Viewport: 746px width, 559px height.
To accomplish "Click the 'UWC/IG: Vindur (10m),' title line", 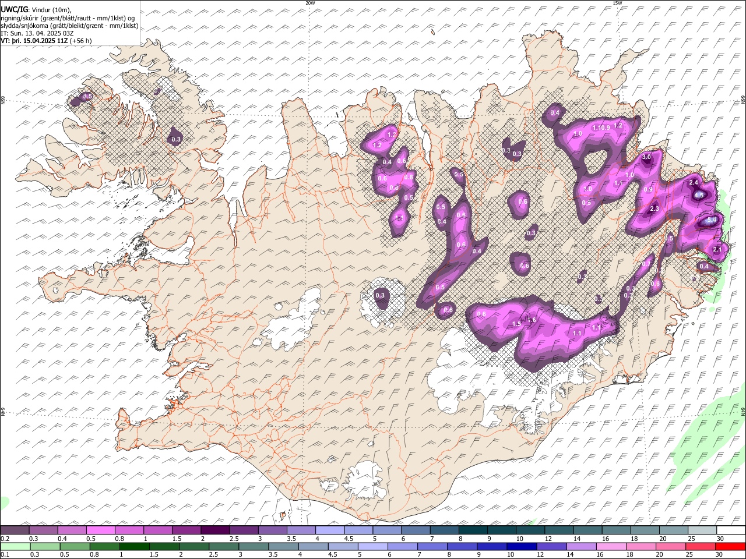I will coord(36,10).
